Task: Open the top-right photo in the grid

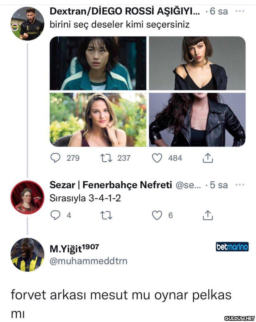Action: 197,63
